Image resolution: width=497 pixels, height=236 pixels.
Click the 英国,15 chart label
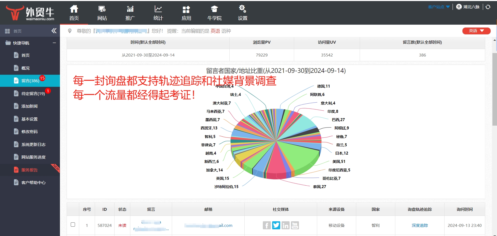(x=223, y=178)
